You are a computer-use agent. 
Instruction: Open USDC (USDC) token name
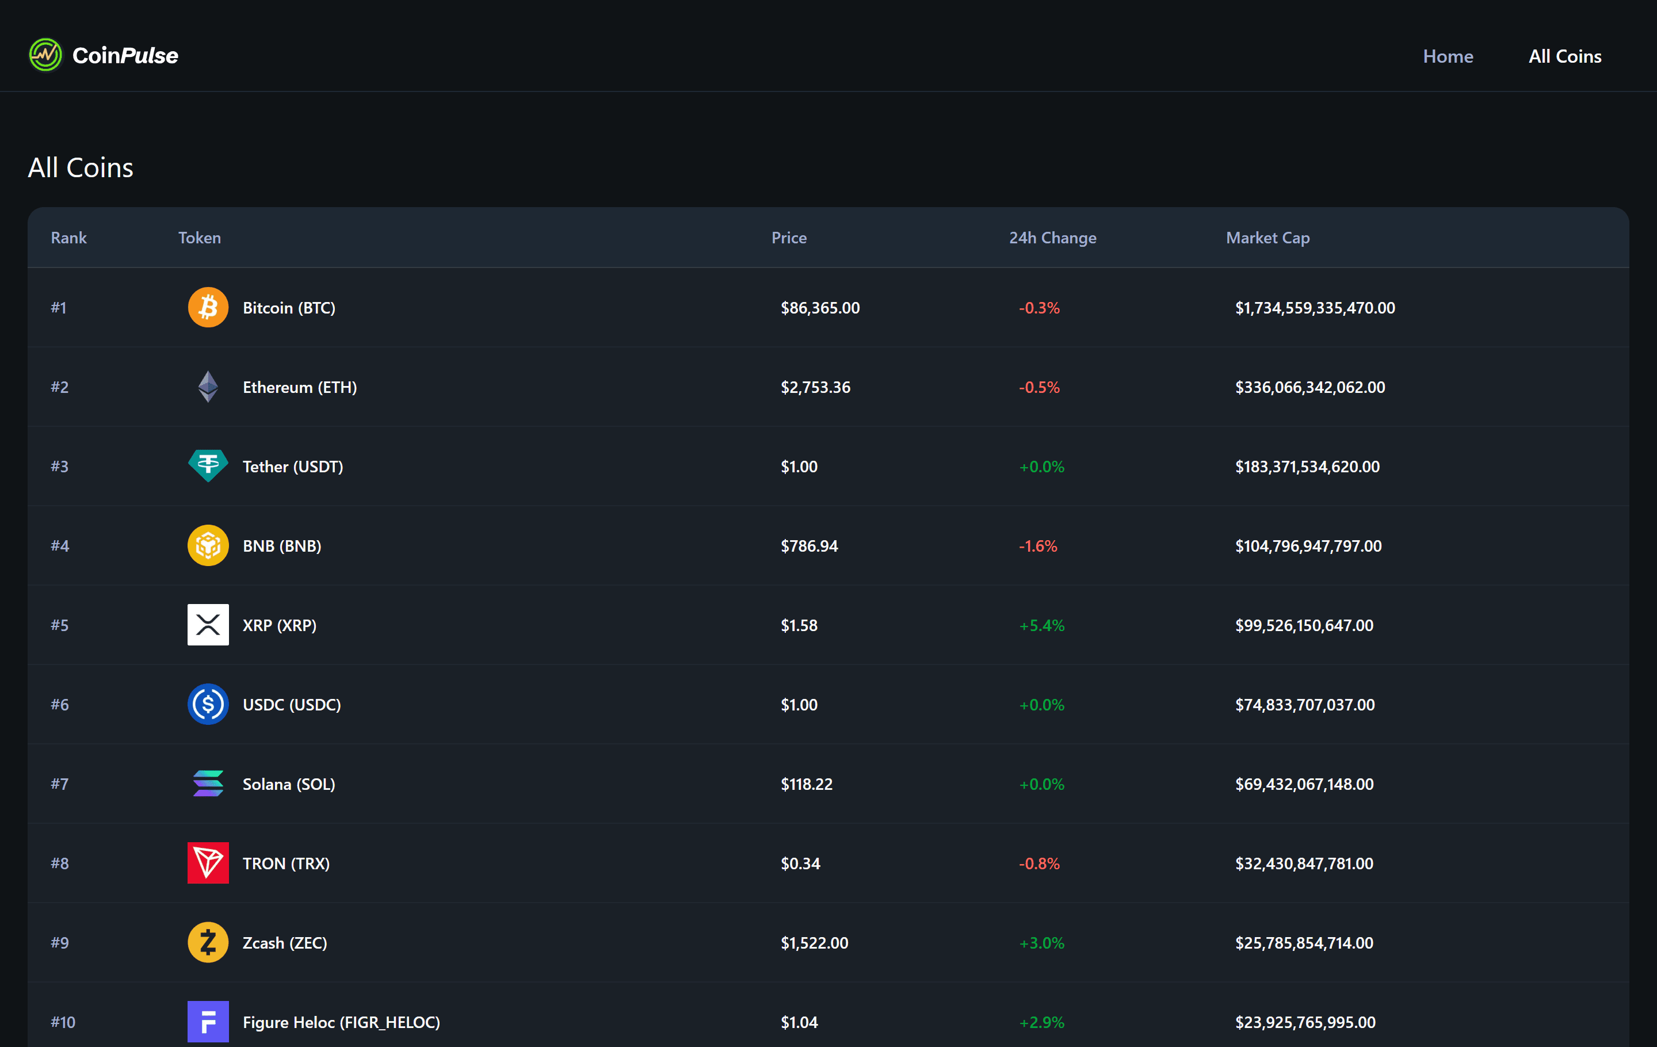tap(292, 704)
